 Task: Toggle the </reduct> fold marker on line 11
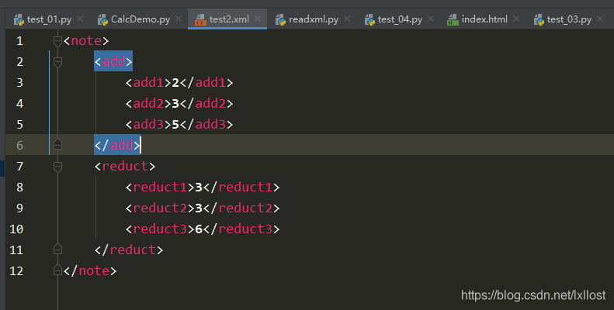[x=57, y=249]
